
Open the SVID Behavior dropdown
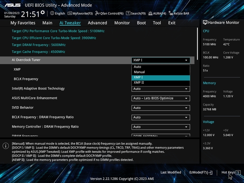pyautogui.click(x=161, y=108)
